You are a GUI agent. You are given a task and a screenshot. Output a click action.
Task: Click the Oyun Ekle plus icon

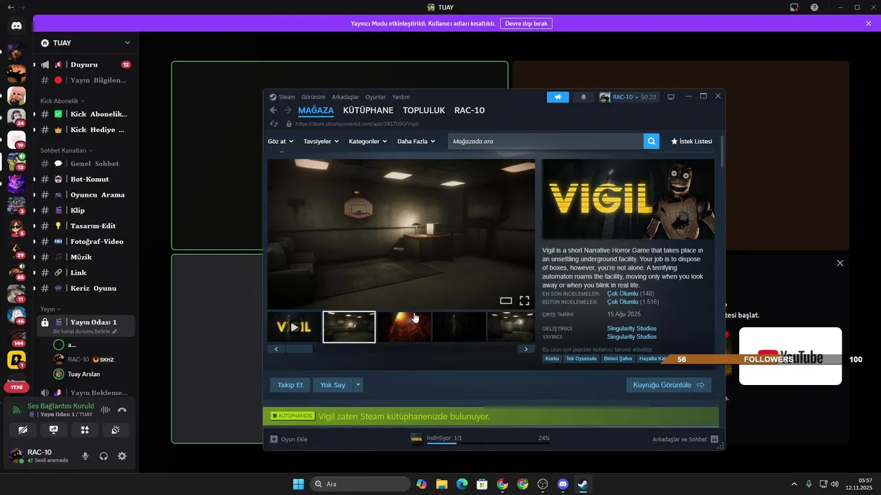[x=274, y=439]
